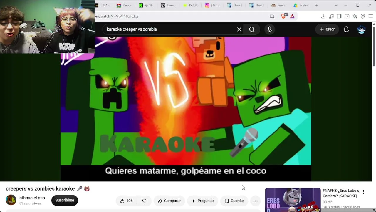Open media playback control music-note icon
Image resolution: width=376 pixels, height=212 pixels.
(x=331, y=16)
